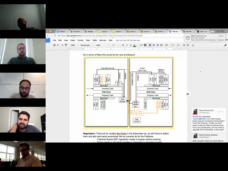Click the Clear formatting Tx icon

pyautogui.click(x=193, y=45)
